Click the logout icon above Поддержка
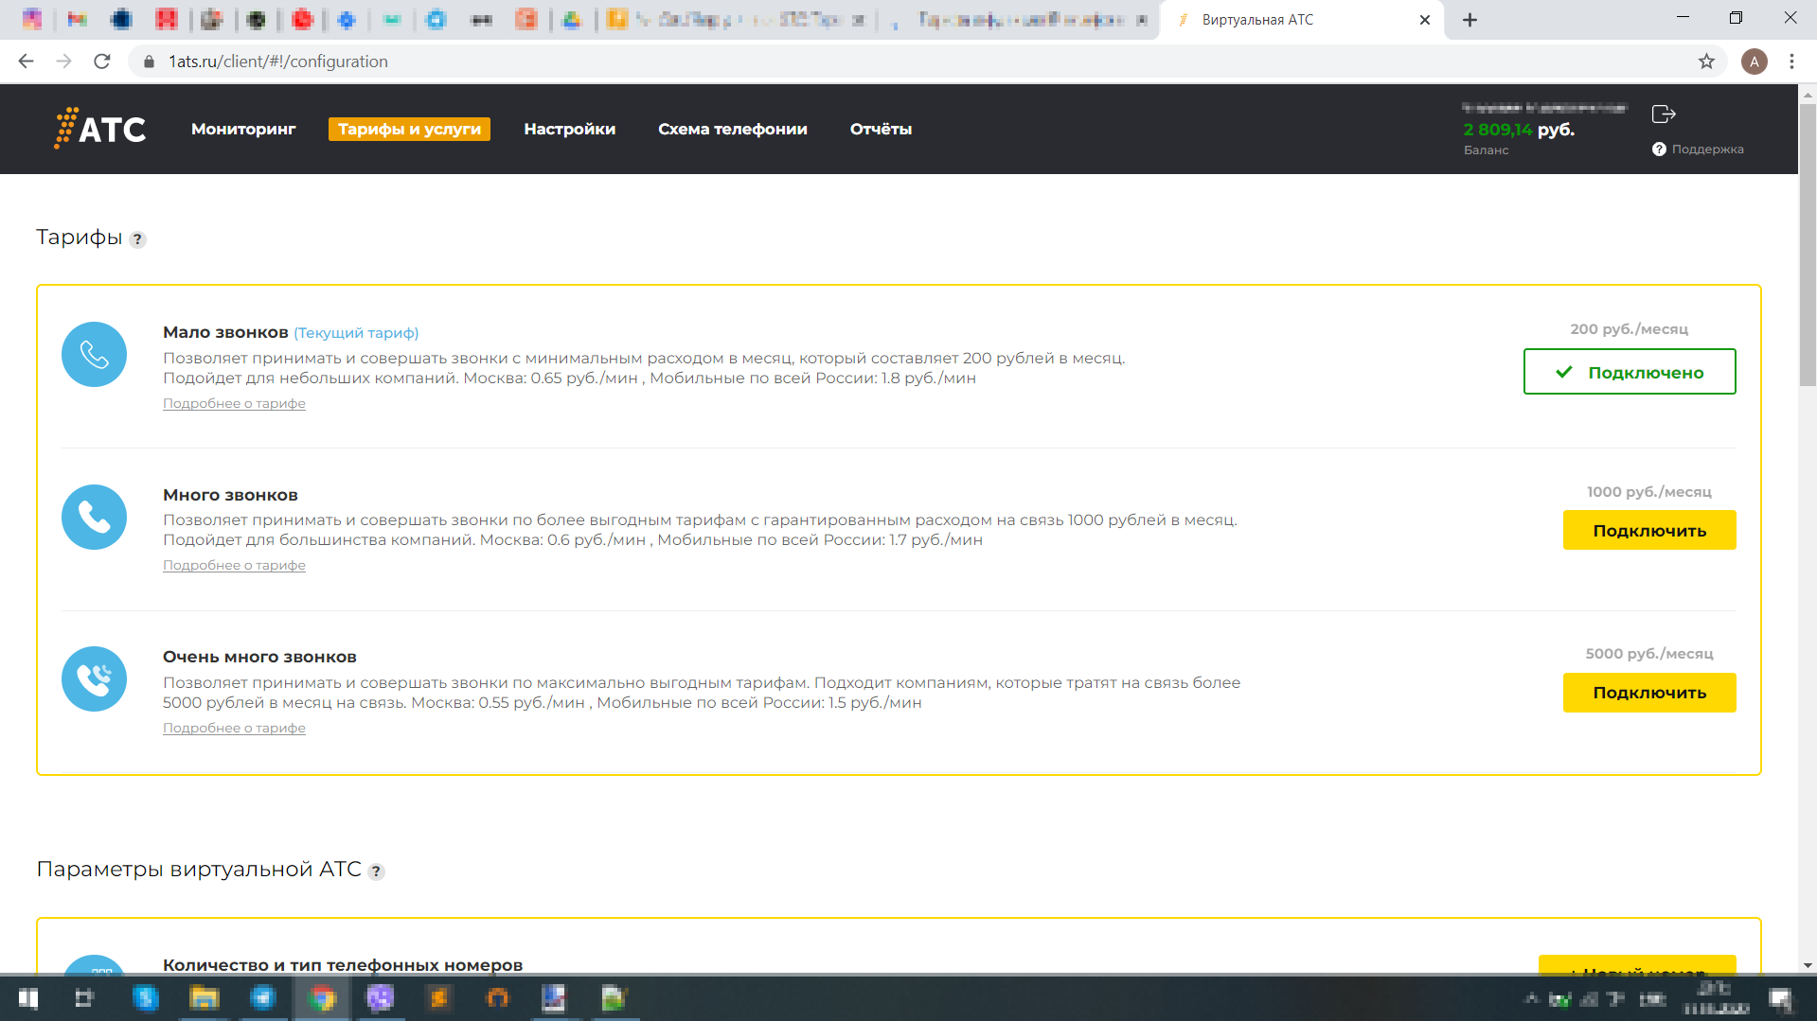The width and height of the screenshot is (1817, 1021). click(x=1664, y=114)
